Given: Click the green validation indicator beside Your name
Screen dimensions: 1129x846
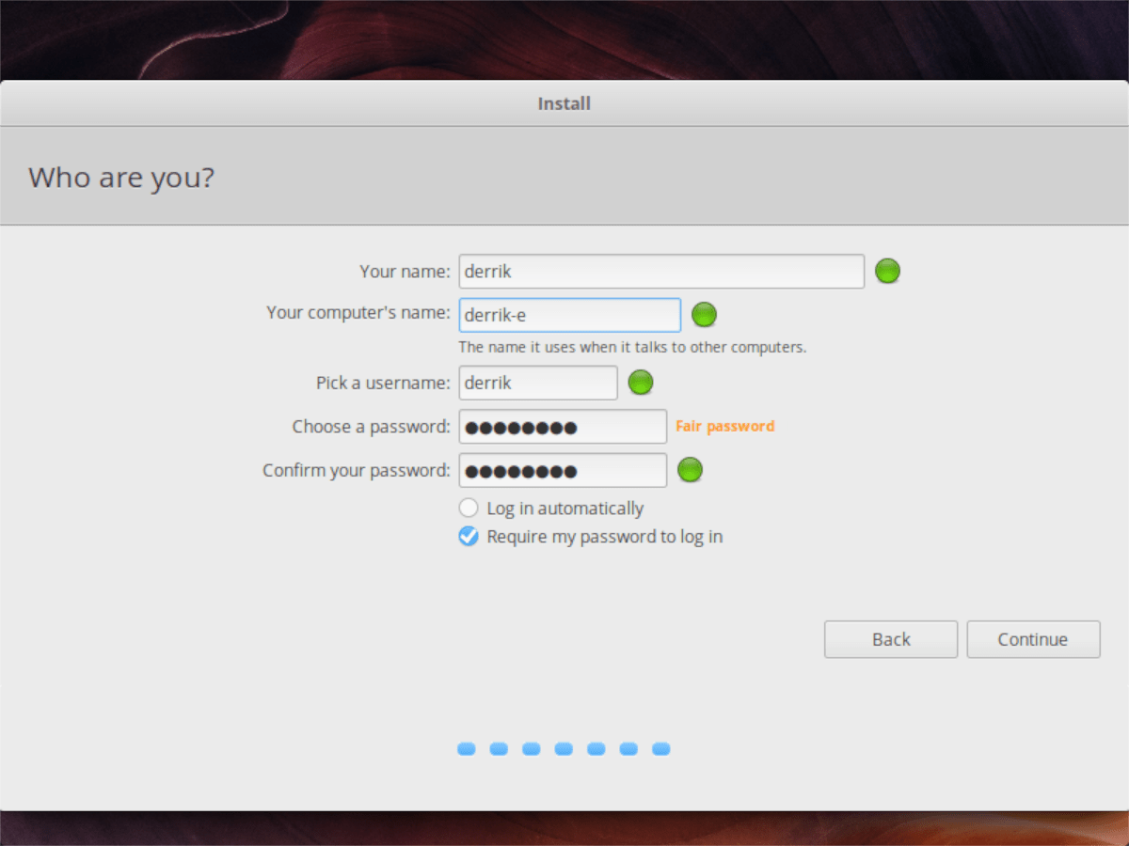Looking at the screenshot, I should click(887, 272).
